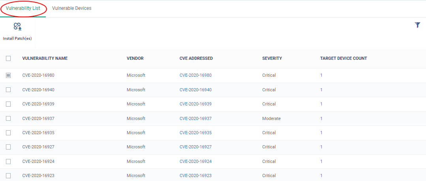426x181 pixels.
Task: Switch to the Vulnerable Devices tab
Action: tap(72, 8)
